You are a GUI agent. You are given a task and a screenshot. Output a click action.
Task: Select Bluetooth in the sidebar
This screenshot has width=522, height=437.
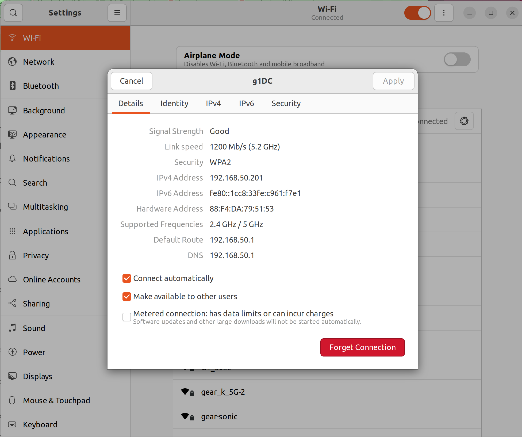41,86
